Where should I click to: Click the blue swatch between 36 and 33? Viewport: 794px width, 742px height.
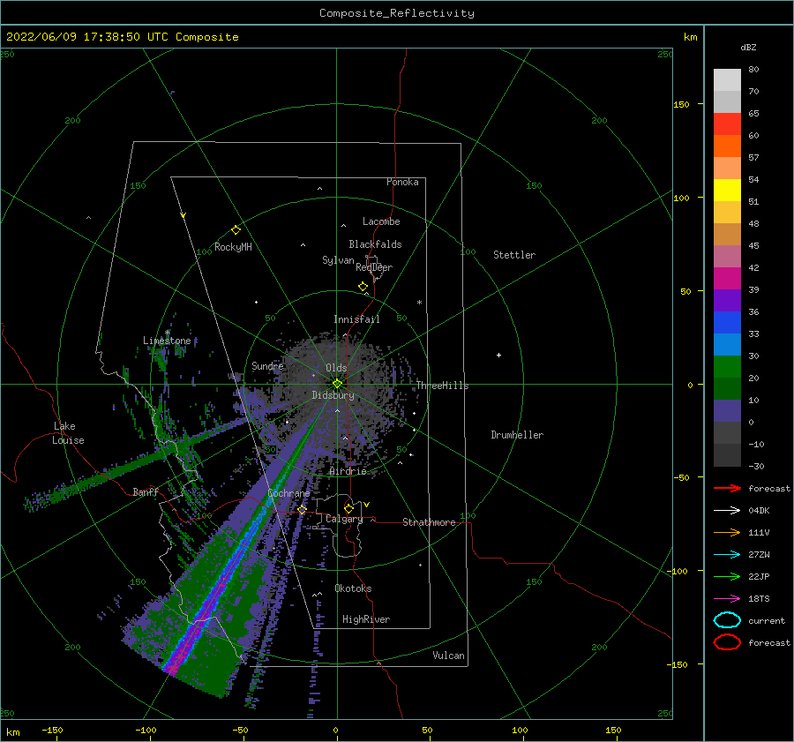[727, 323]
